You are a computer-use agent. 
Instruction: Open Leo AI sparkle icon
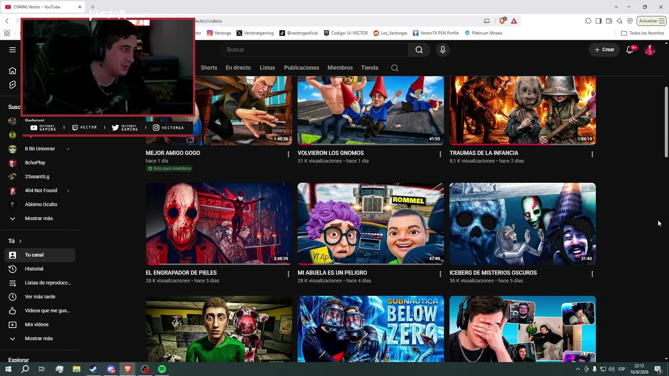pos(619,21)
